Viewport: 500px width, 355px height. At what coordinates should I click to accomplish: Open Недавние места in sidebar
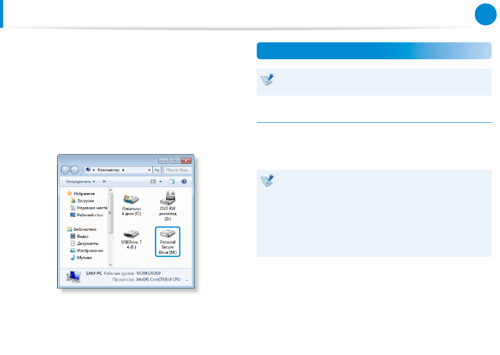pos(89,208)
